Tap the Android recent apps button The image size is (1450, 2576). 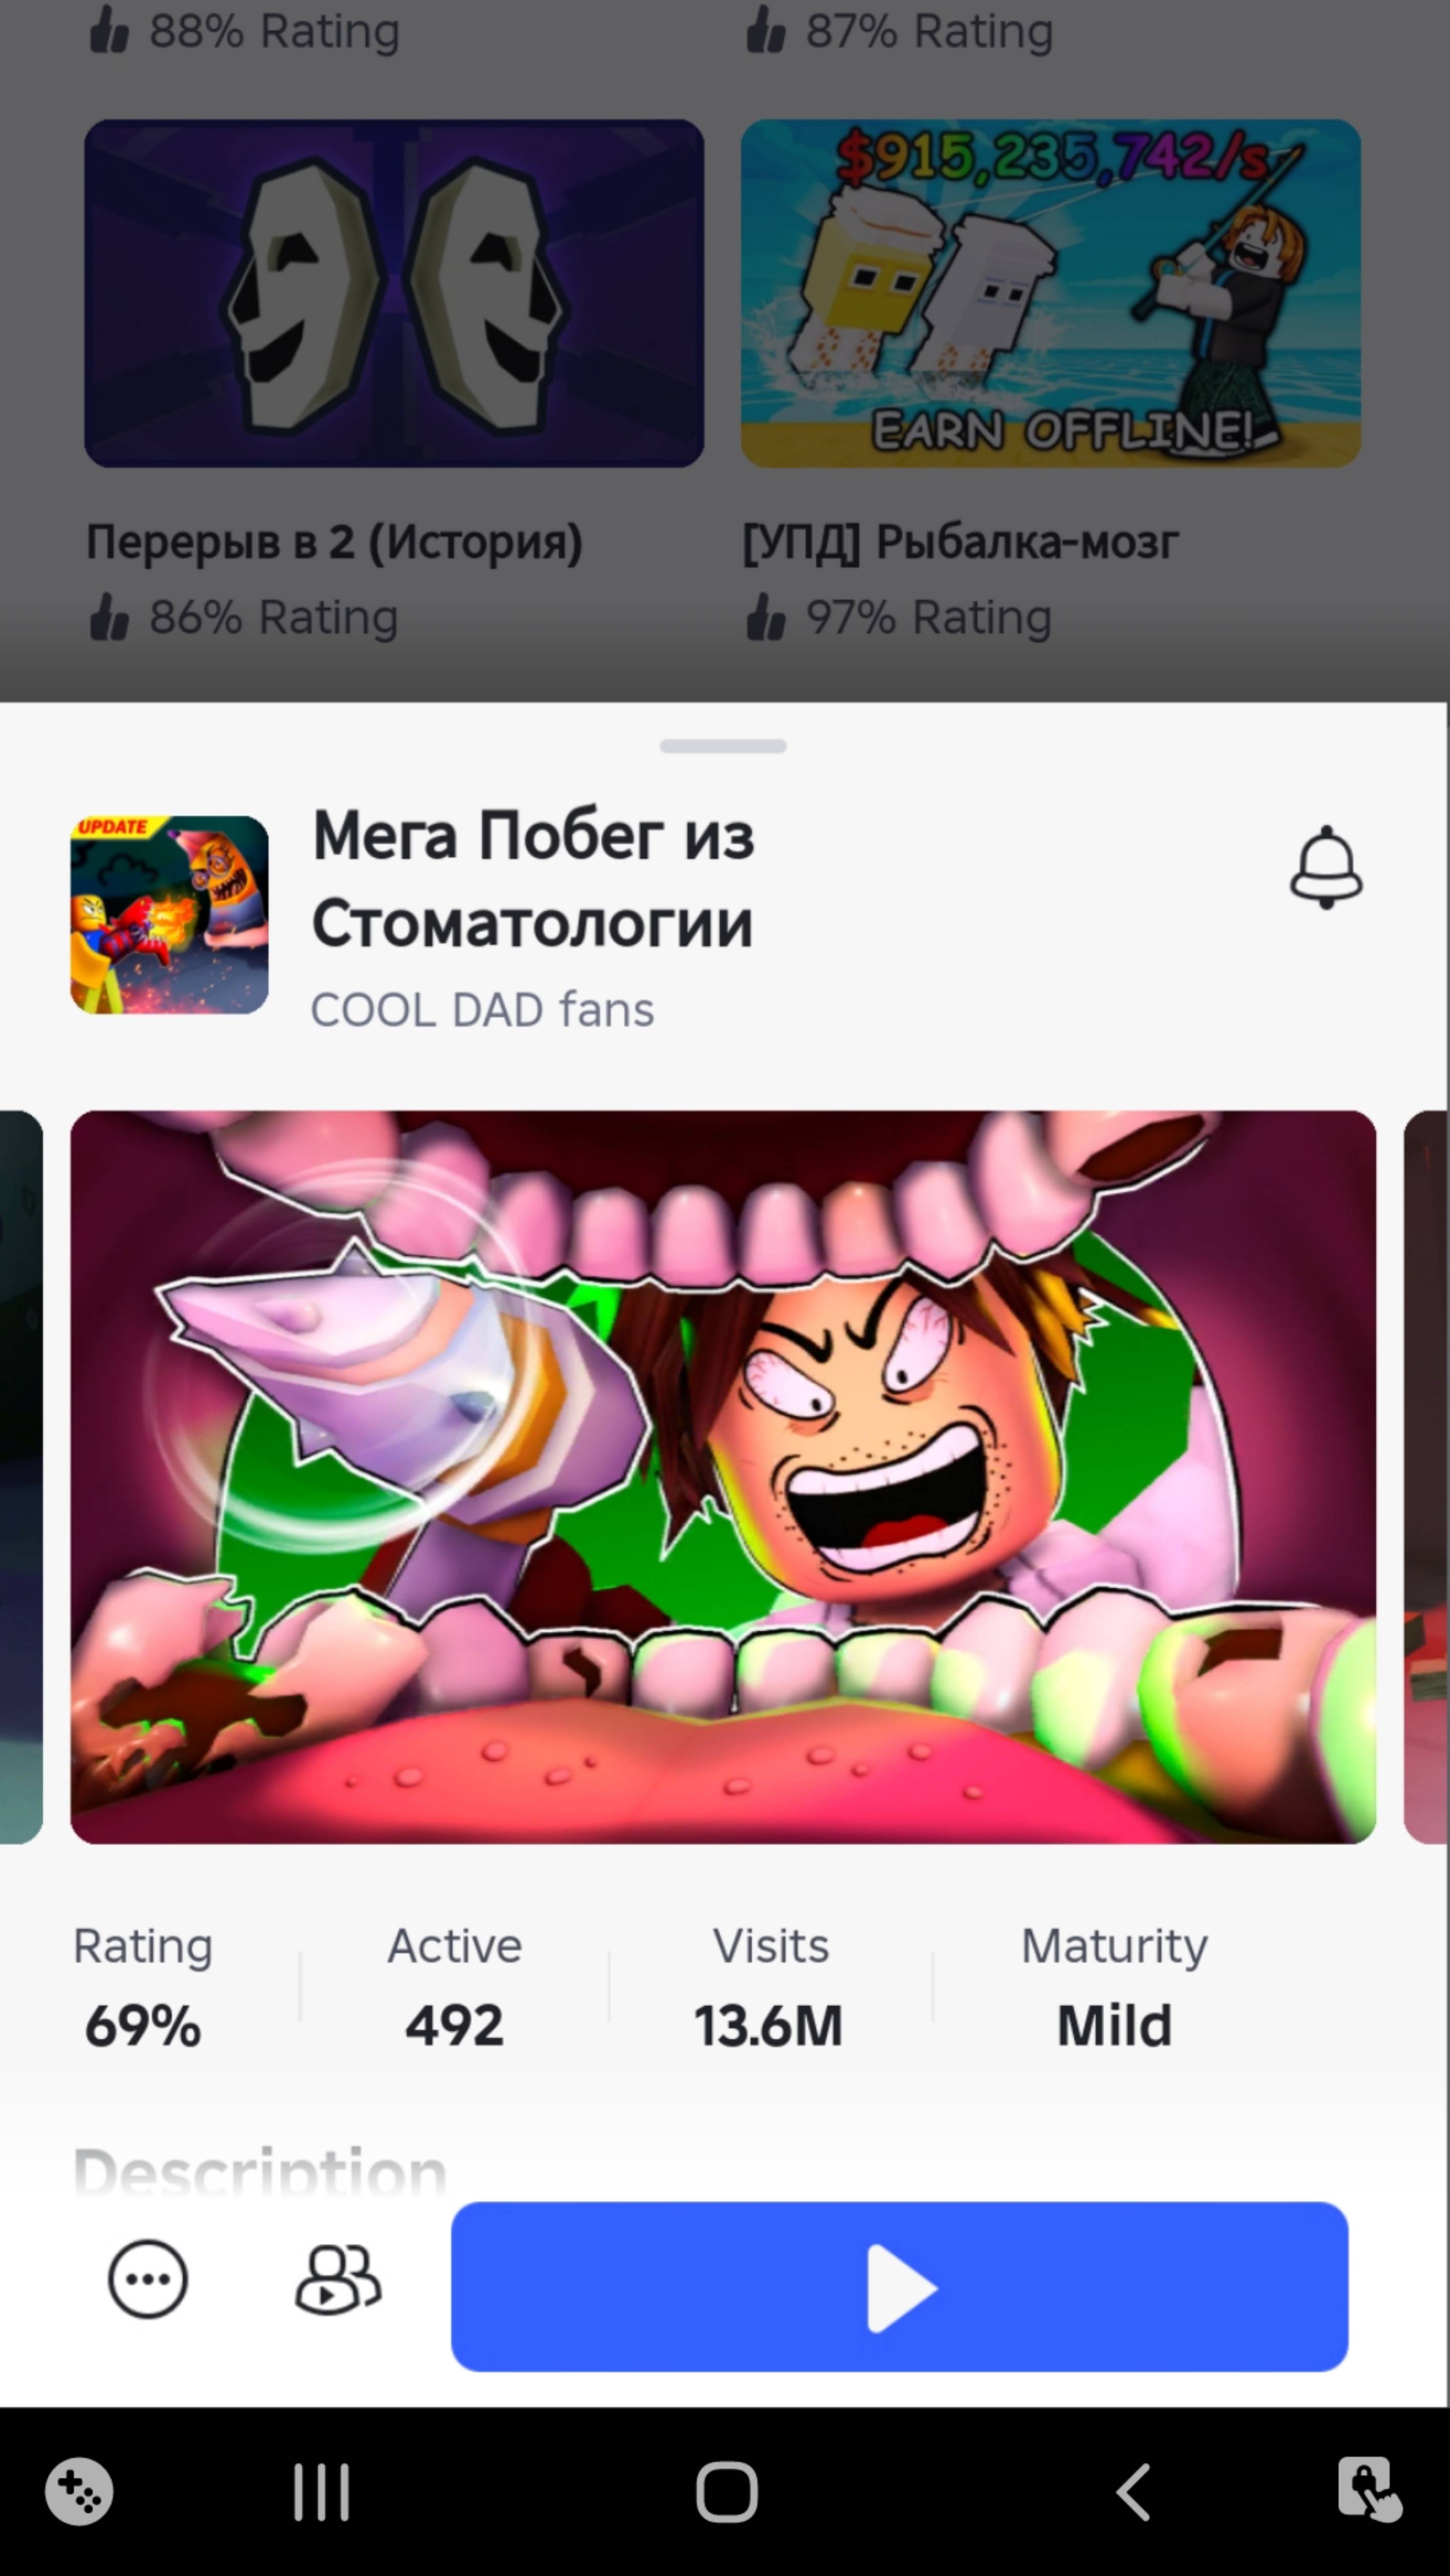pos(321,2491)
